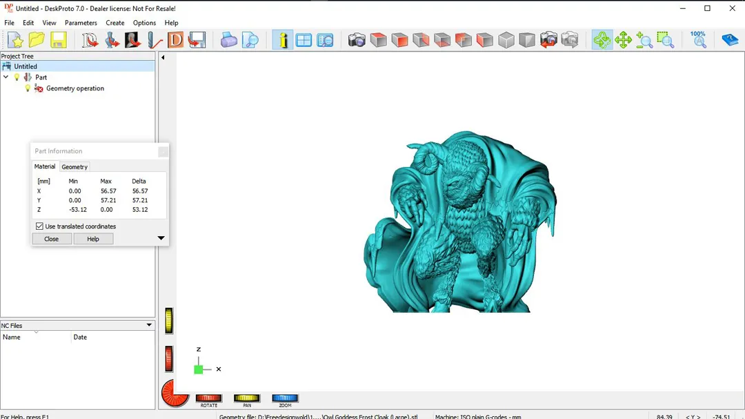Viewport: 745px width, 419px height.
Task: Toggle Use translated coordinates checkbox
Action: coord(39,226)
